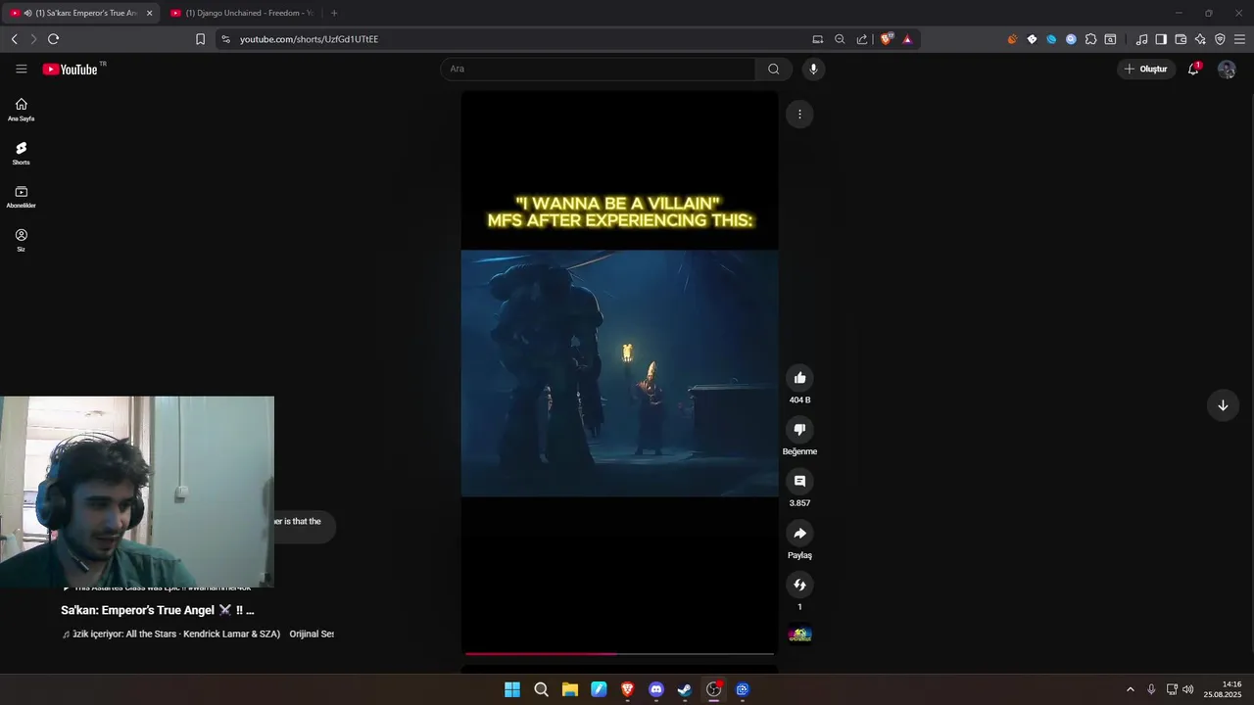
Task: Open Steam from the taskbar
Action: [685, 689]
